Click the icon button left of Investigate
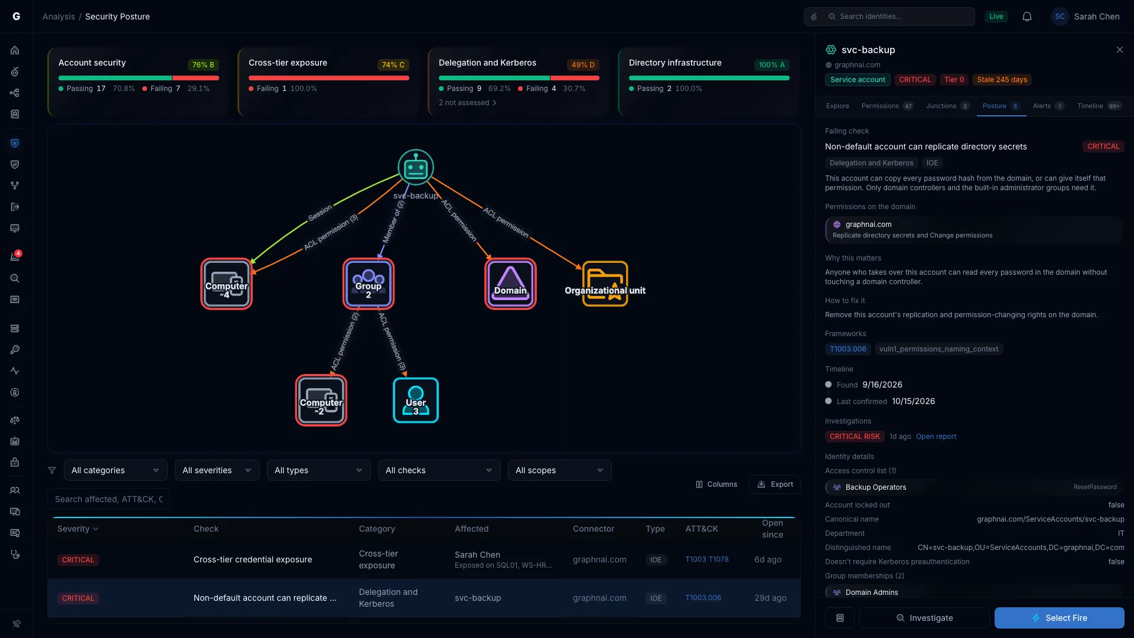Image resolution: width=1134 pixels, height=638 pixels. coord(840,618)
